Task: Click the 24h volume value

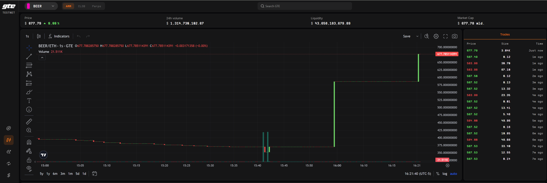Action: (185, 23)
